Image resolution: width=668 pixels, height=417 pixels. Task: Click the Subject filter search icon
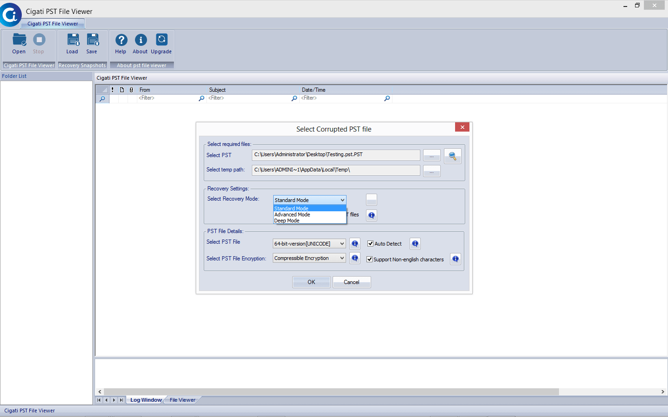tap(294, 98)
